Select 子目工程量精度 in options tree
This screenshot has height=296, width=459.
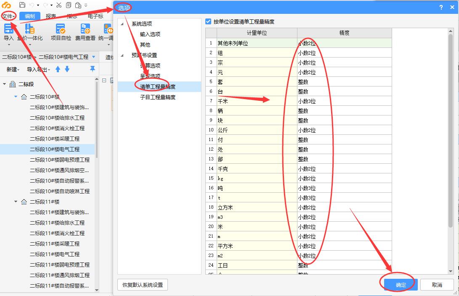[x=158, y=97]
